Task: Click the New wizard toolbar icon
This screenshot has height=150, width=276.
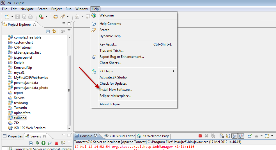Action: tap(7, 17)
